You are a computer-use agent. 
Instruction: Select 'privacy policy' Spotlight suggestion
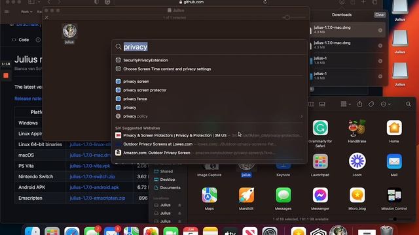(209, 116)
